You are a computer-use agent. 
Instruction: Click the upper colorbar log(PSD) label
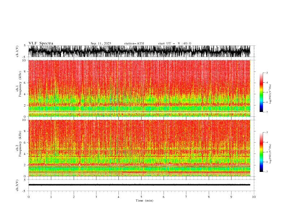(270, 94)
